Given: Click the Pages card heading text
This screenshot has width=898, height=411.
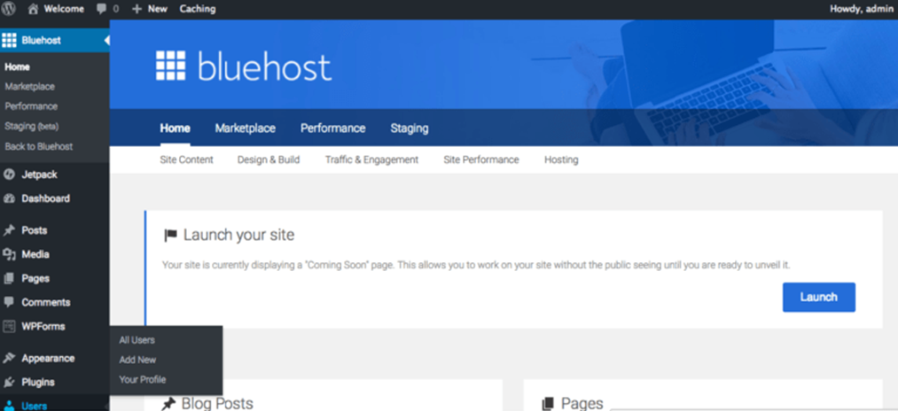Looking at the screenshot, I should 582,404.
